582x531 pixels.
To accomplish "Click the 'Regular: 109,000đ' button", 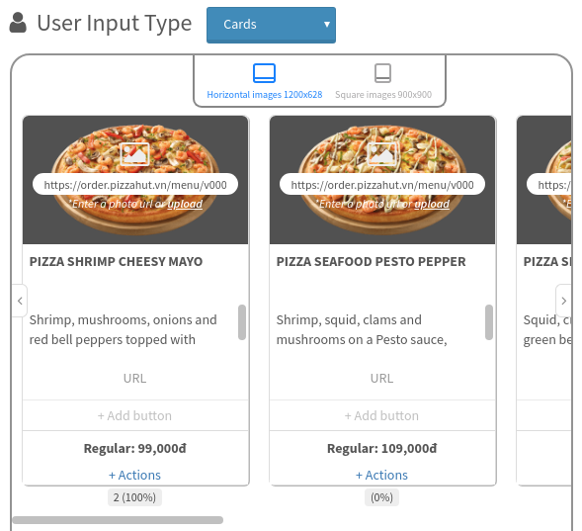I will tap(382, 448).
